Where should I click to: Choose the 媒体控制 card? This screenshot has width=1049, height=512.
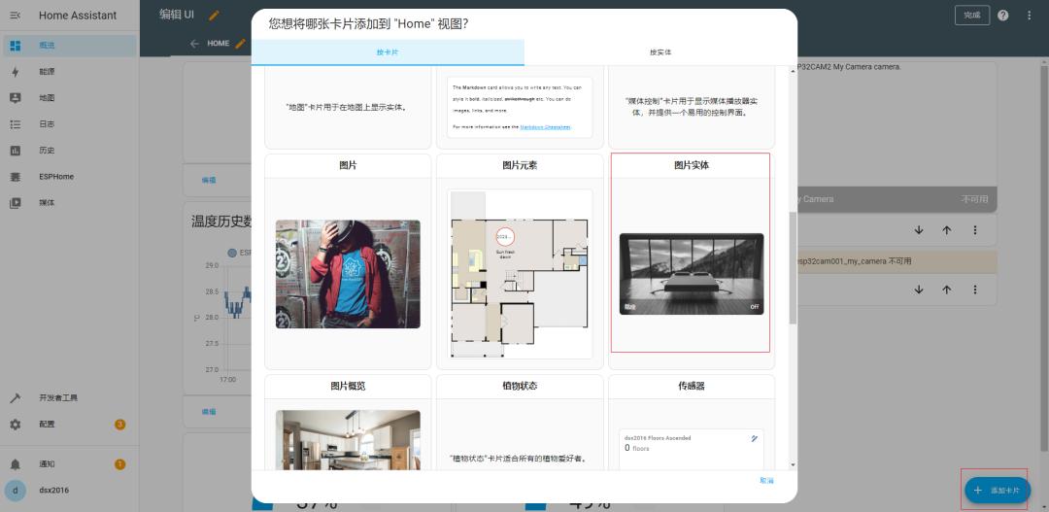[692, 107]
